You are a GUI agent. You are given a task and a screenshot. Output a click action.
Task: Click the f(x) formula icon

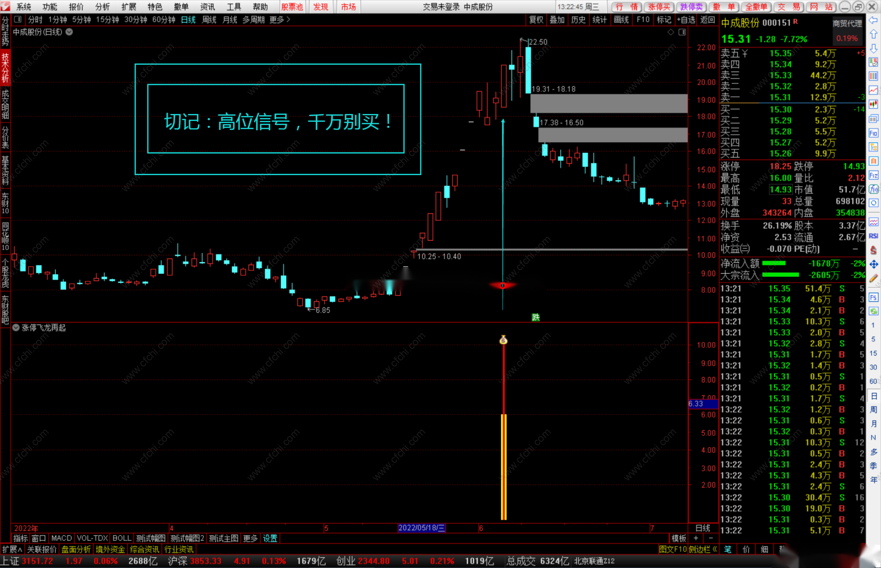(x=873, y=189)
